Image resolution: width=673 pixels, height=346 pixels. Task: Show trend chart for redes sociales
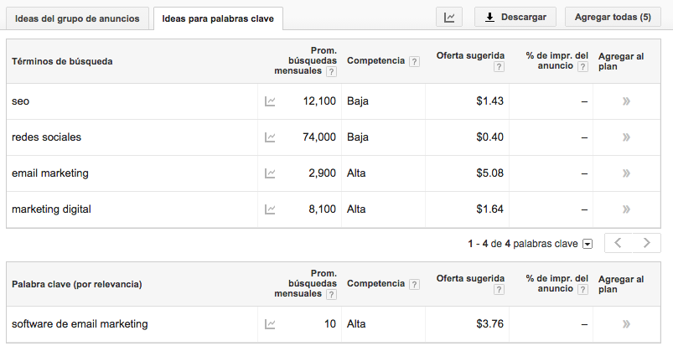pos(270,137)
